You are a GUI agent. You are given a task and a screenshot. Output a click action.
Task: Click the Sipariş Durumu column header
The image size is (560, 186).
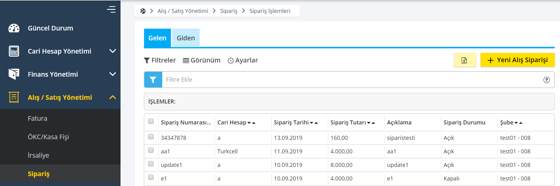coord(465,123)
